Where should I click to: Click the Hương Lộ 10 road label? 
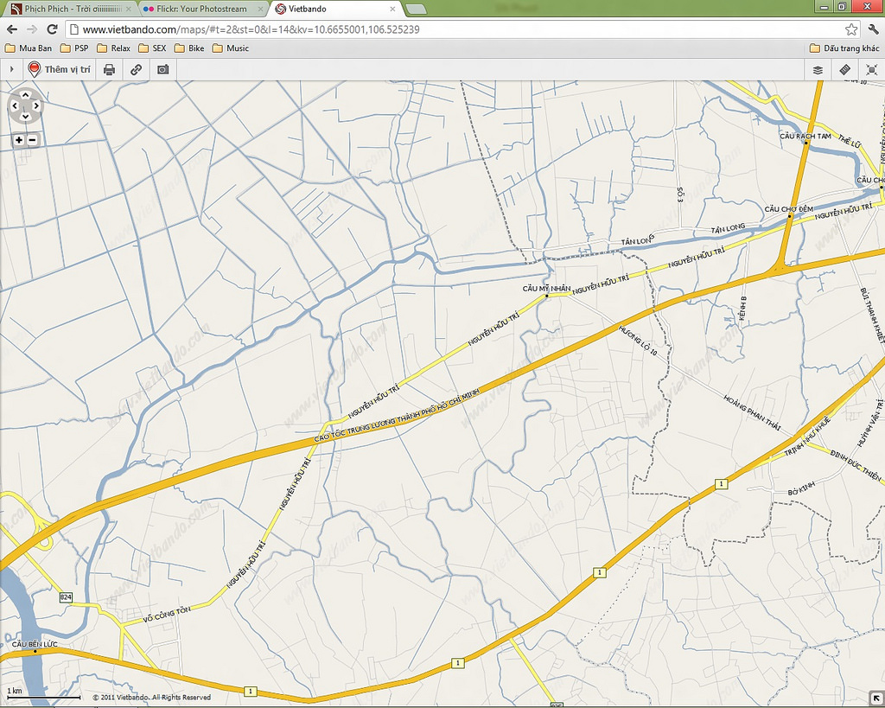(x=638, y=340)
